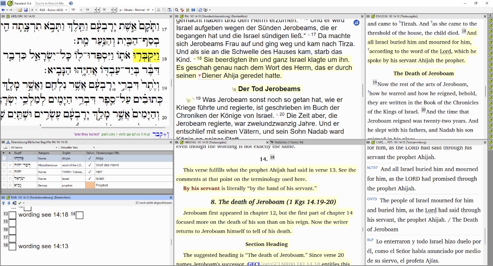Viewport: 493px width, 266px height.
Task: Click the green checkmark in back translation toolbar
Action: coord(20,203)
